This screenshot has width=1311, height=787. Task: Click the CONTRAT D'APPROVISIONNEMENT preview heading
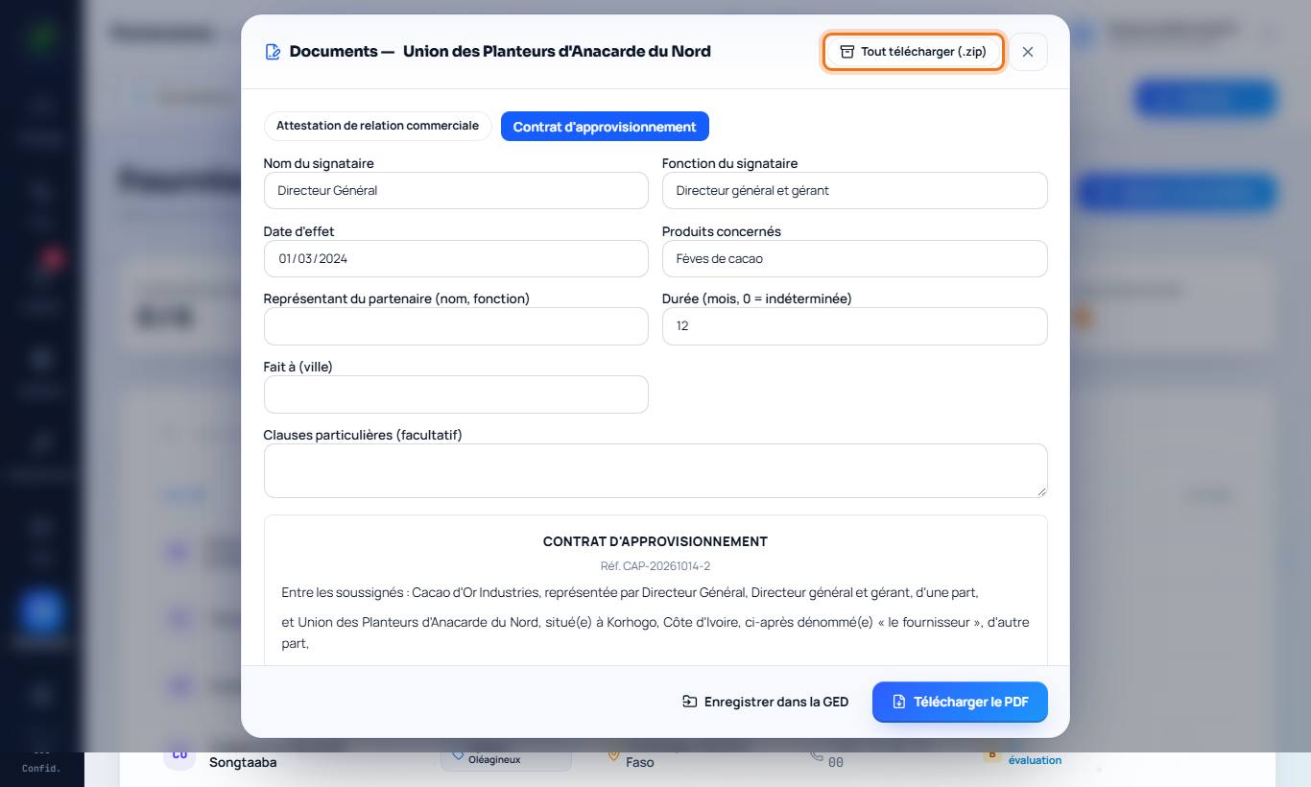tap(655, 541)
